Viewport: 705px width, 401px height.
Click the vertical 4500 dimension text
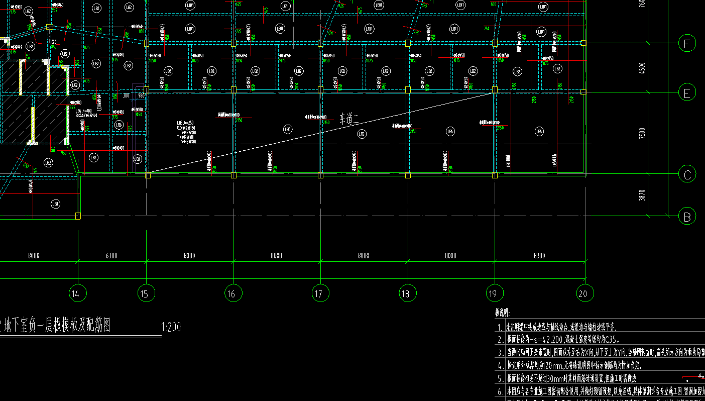tap(642, 67)
